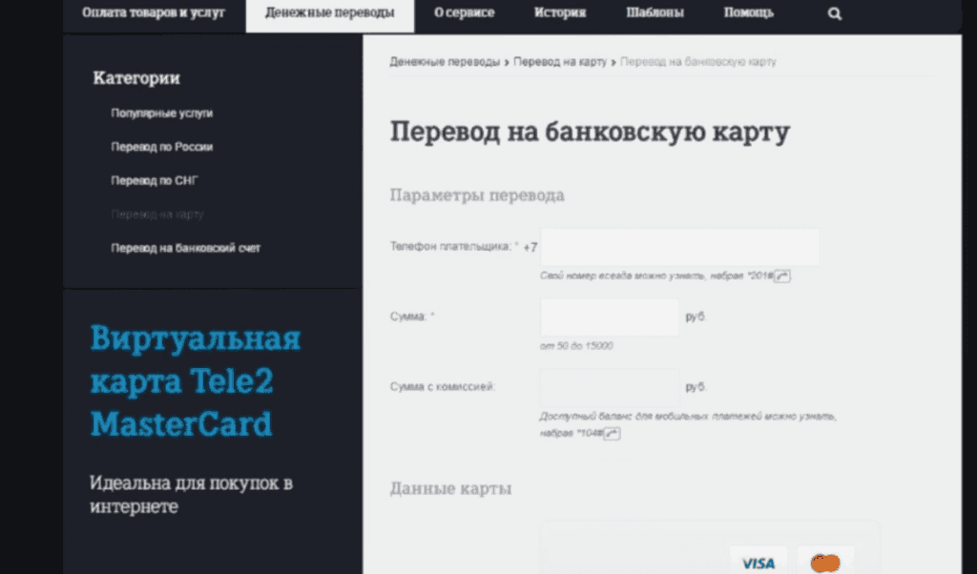This screenshot has width=977, height=574.
Task: Click the payer phone number field
Action: pos(679,246)
